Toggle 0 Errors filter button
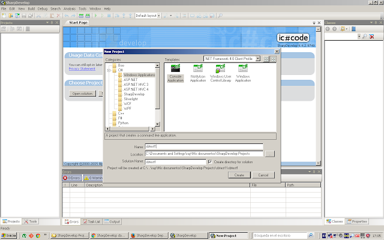Image resolution: width=384 pixels, height=240 pixels. (71, 178)
